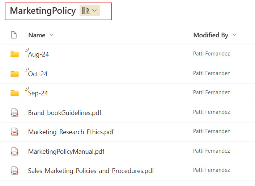The image size is (255, 186).
Task: Click the file type column header icon
Action: (x=14, y=35)
